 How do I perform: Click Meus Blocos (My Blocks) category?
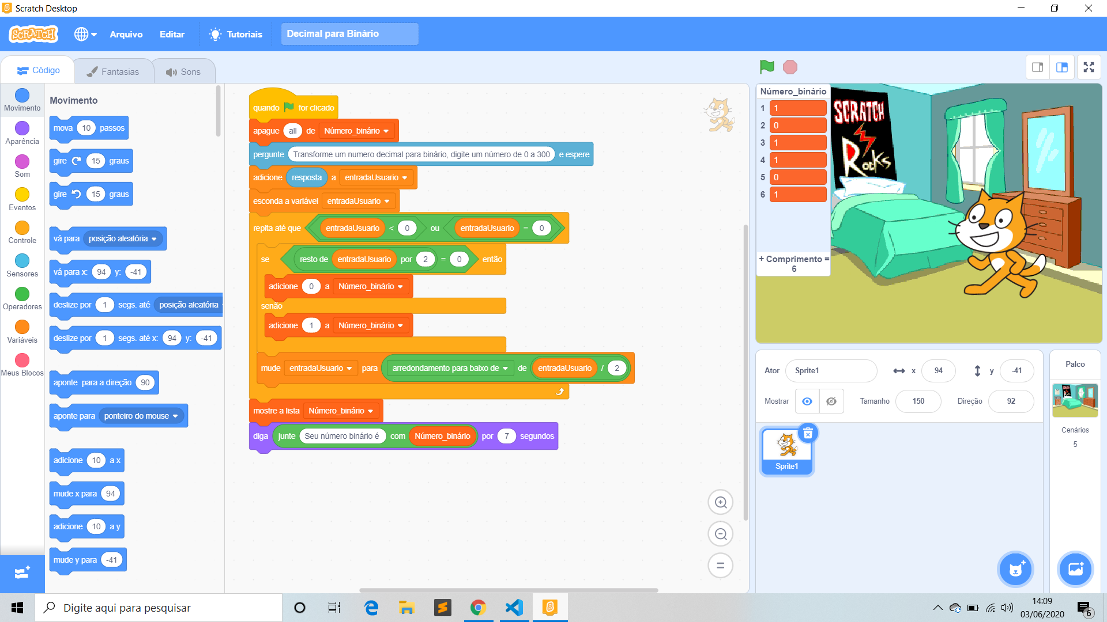tap(23, 373)
